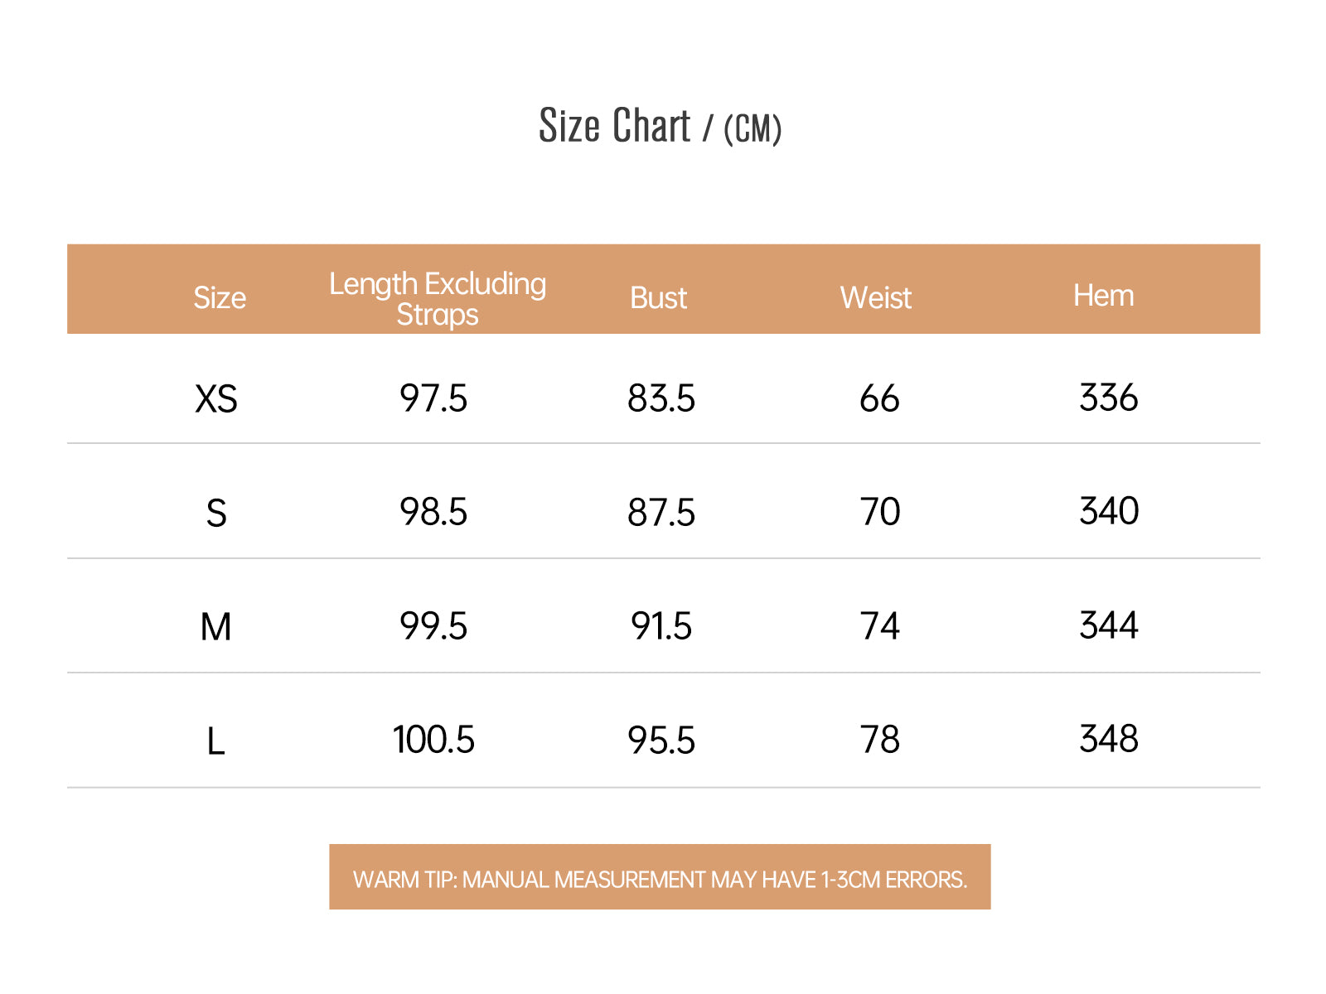This screenshot has width=1326, height=994.
Task: Click the Length Excluding Straps header
Action: click(438, 299)
